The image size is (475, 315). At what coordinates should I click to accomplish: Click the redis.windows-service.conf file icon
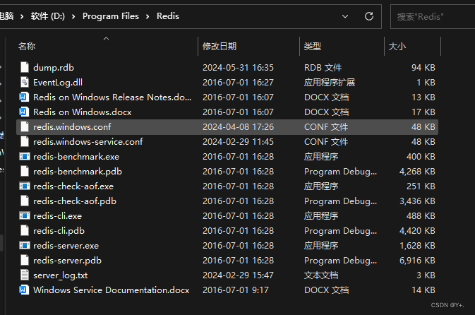coord(25,141)
